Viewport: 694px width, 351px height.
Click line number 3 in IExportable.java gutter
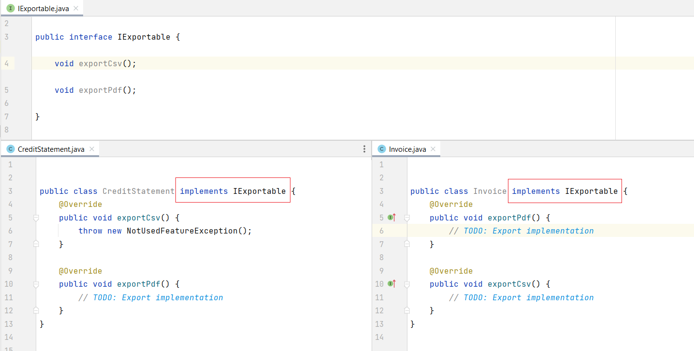point(6,37)
